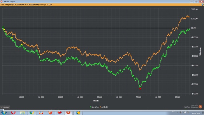The height and width of the screenshot is (115, 204).
Task: Launch Opera from the taskbar
Action: [x=13, y=112]
